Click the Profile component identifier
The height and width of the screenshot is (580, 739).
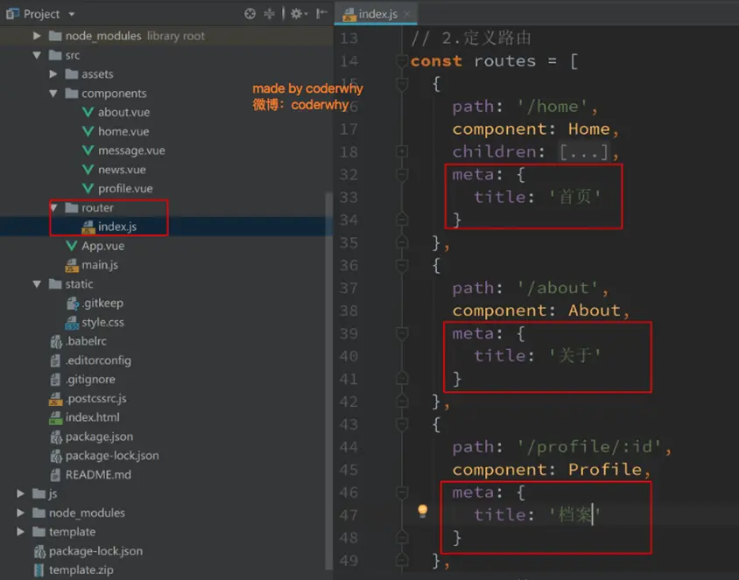tap(605, 470)
